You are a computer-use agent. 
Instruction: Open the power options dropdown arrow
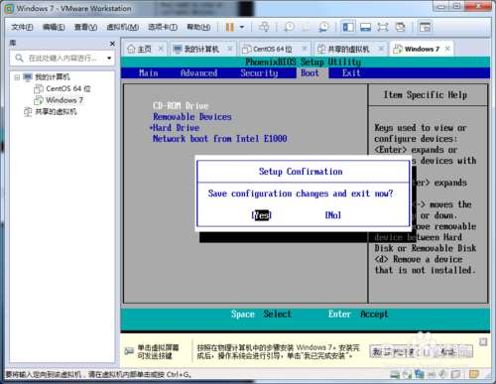click(242, 27)
